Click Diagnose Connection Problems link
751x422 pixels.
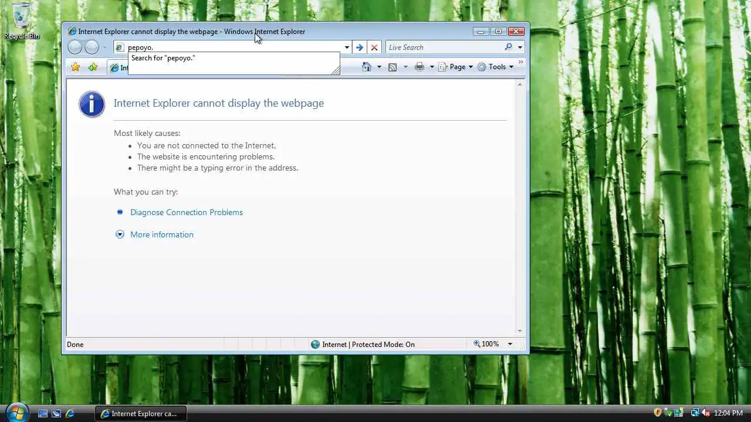coord(187,212)
